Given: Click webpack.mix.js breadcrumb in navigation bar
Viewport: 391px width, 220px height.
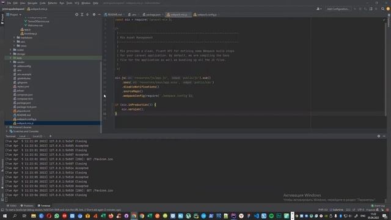Looking at the screenshot, I should point(37,9).
